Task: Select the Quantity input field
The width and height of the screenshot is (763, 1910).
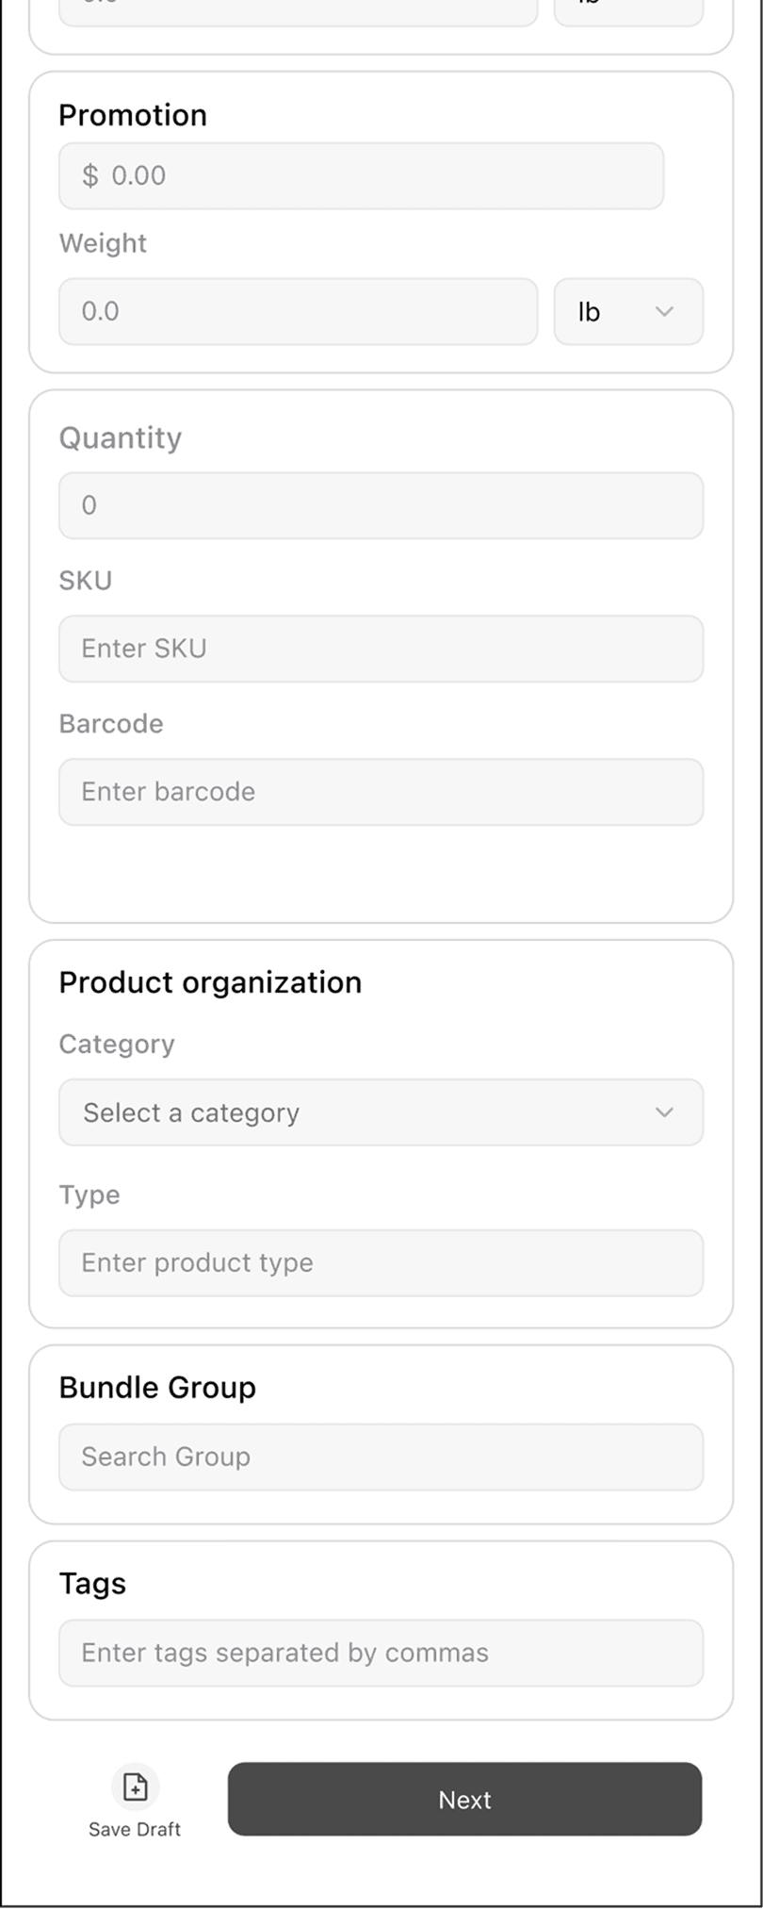Action: tap(381, 505)
